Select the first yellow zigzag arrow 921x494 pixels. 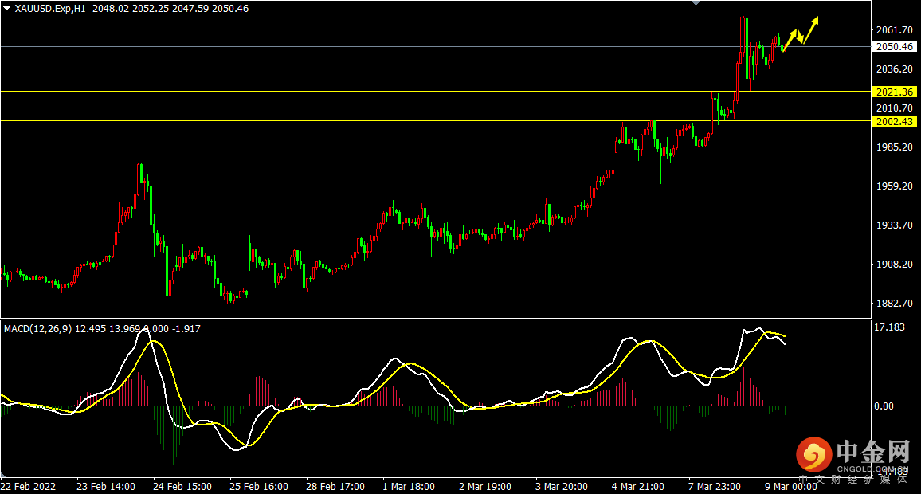[x=793, y=37]
